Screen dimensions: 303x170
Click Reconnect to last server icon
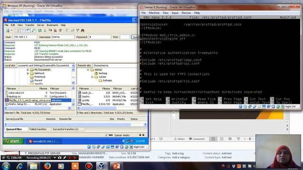tap(61, 30)
